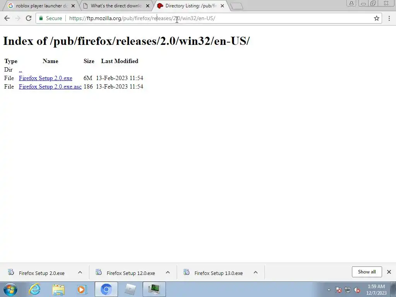Open the network tray icon
The width and height of the screenshot is (396, 297).
(x=348, y=290)
